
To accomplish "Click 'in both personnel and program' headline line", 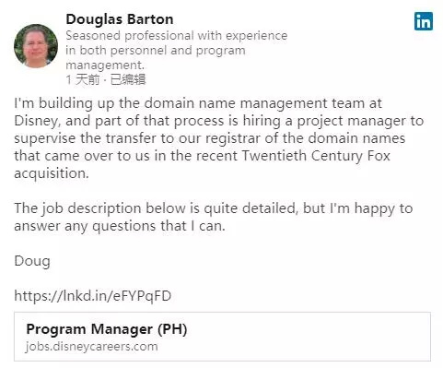I will 156,51.
